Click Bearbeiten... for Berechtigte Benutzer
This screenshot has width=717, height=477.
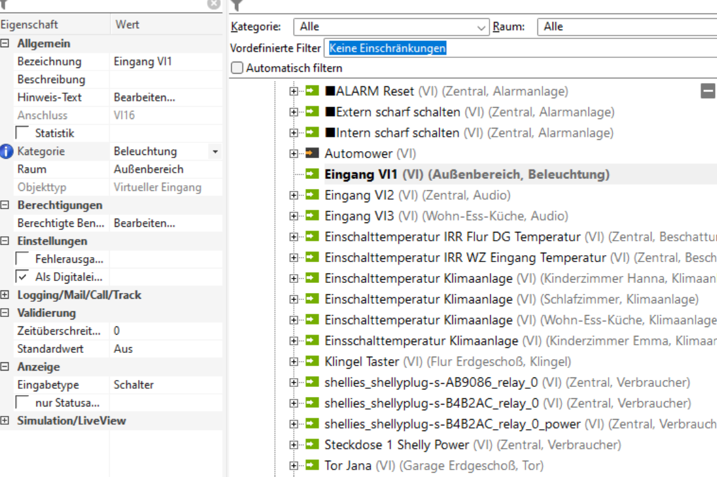pos(144,223)
